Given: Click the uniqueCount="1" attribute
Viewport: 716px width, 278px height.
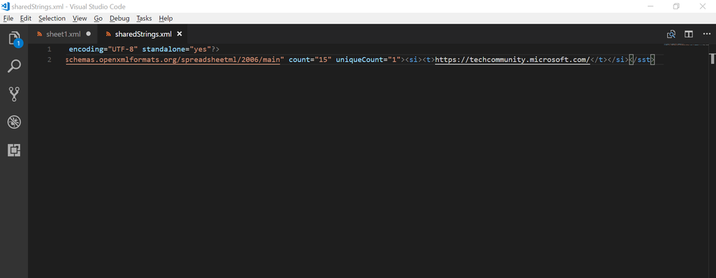Looking at the screenshot, I should (x=368, y=59).
